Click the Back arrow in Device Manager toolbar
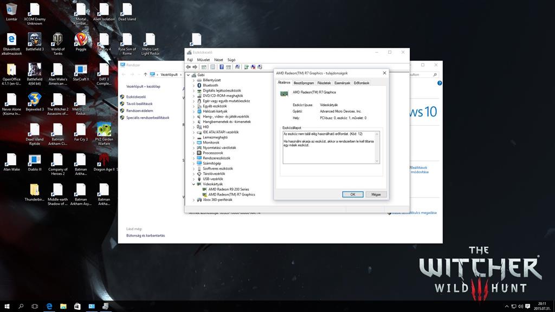The width and height of the screenshot is (555, 312). (188, 67)
